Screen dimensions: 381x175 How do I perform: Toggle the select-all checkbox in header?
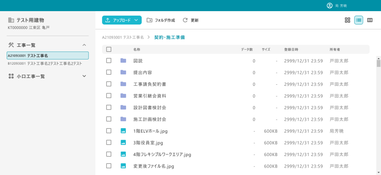109,49
